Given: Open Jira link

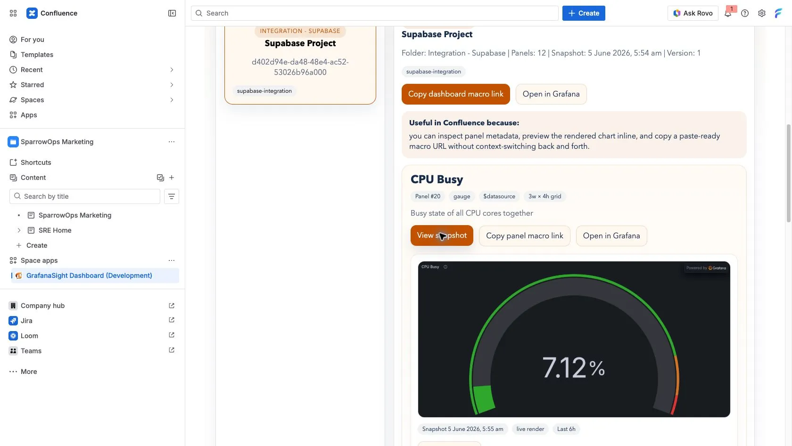Looking at the screenshot, I should pyautogui.click(x=26, y=321).
